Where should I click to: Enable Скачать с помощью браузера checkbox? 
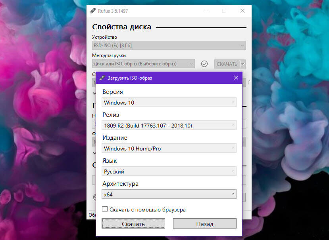pyautogui.click(x=105, y=209)
